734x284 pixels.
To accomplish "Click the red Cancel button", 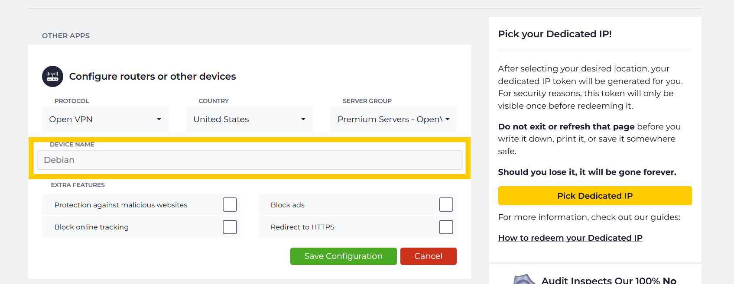I will (429, 256).
